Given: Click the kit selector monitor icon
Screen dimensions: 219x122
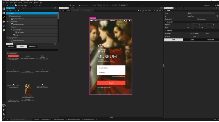Looking at the screenshot, I should pos(4,105).
